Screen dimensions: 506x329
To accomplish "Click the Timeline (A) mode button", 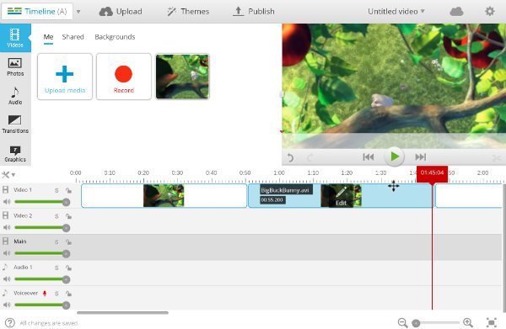I will 37,12.
